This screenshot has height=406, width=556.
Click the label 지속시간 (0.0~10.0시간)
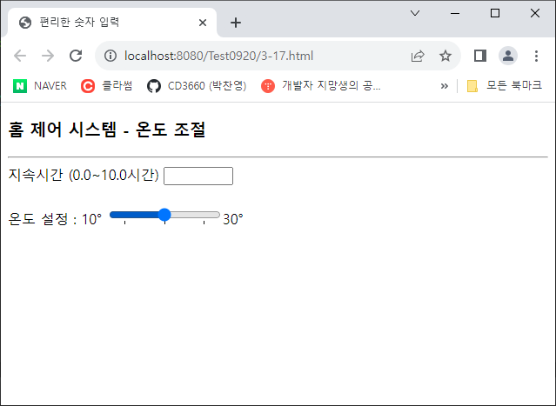click(84, 175)
